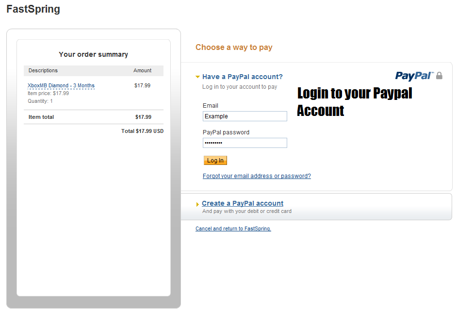Open 'Forgot your email address or password?' link
The width and height of the screenshot is (473, 309).
point(257,176)
